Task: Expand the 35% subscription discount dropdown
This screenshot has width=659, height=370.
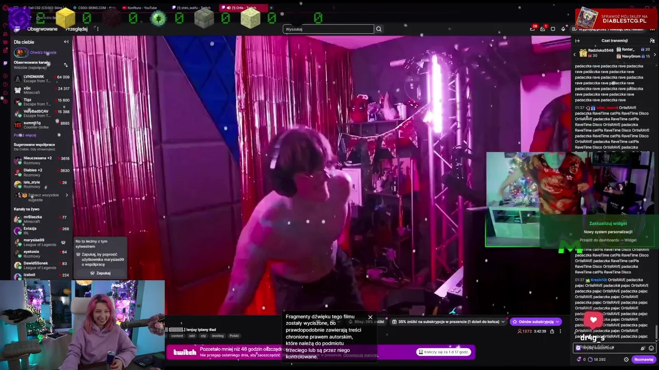Action: 449,322
